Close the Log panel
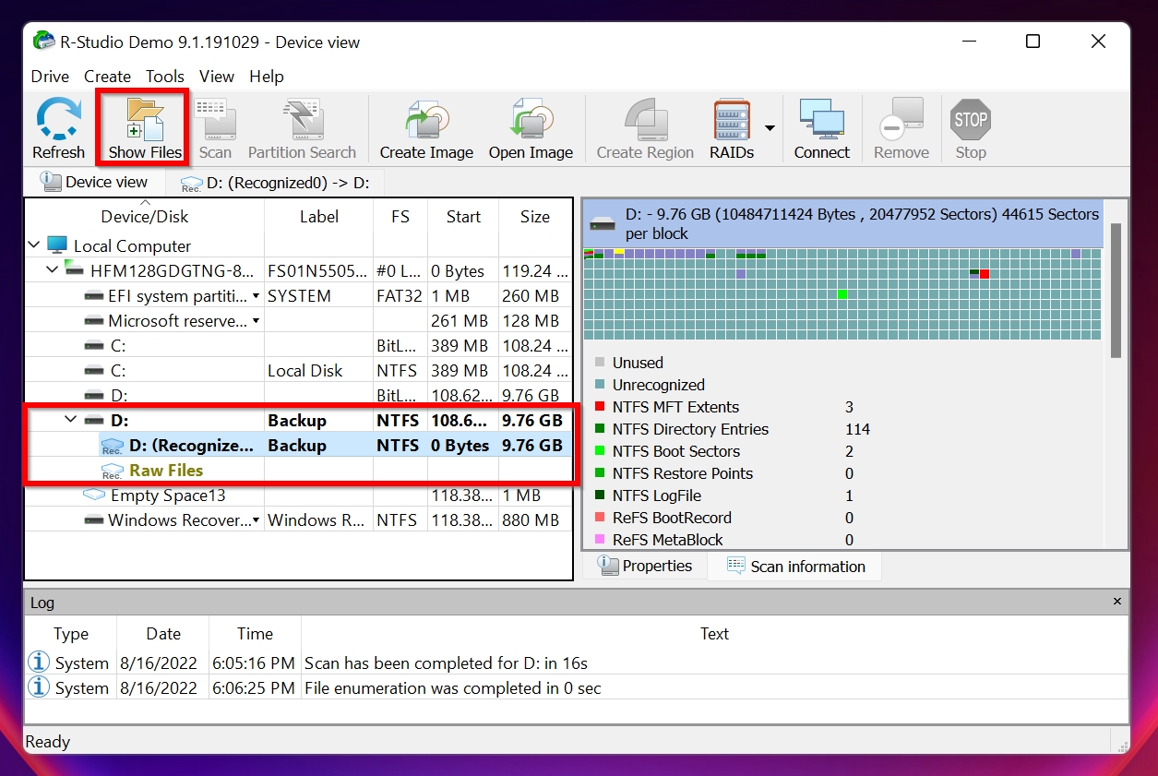The image size is (1158, 776). coord(1116,602)
